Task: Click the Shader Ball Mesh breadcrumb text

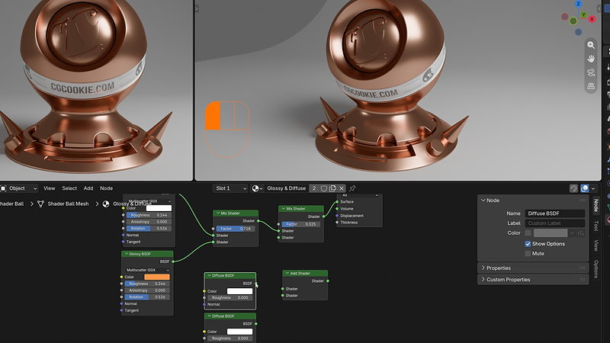Action: [x=68, y=204]
